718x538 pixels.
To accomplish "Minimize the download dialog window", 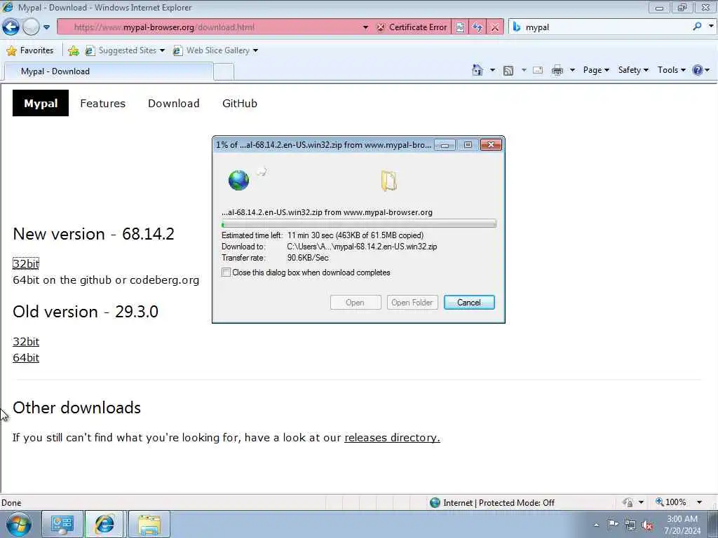I will coord(444,145).
